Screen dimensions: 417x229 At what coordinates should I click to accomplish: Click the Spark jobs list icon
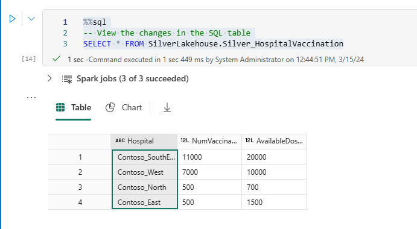[x=67, y=79]
